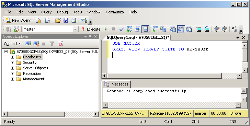Execute the query

click(x=91, y=29)
